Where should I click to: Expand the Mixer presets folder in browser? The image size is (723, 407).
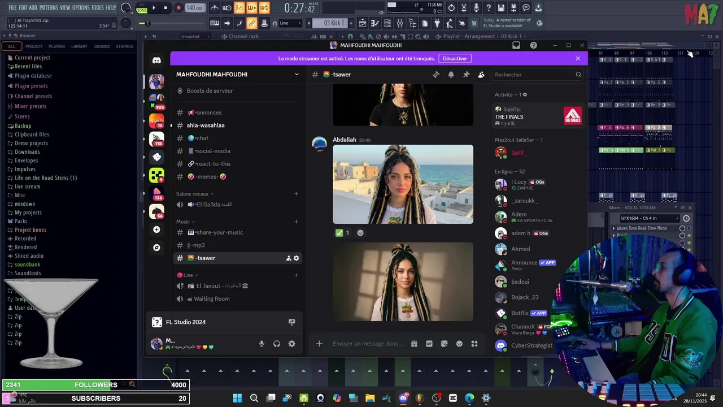pos(31,106)
